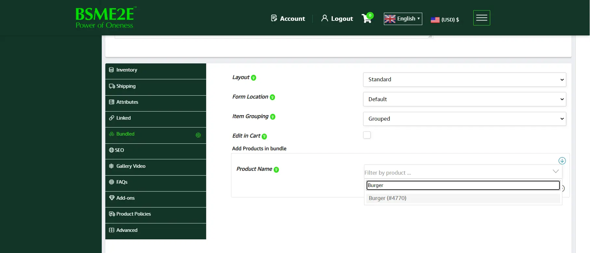
Task: Open the Layout dropdown set to Standard
Action: click(465, 80)
